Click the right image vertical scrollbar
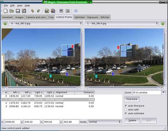This screenshot has width=168, height=131. coord(165,57)
